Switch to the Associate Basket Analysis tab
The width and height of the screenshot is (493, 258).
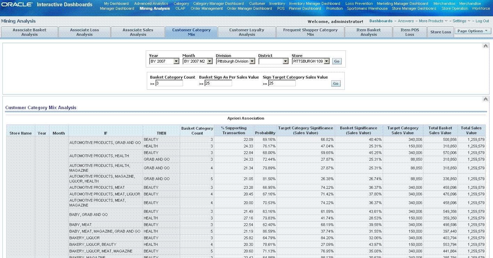30,32
